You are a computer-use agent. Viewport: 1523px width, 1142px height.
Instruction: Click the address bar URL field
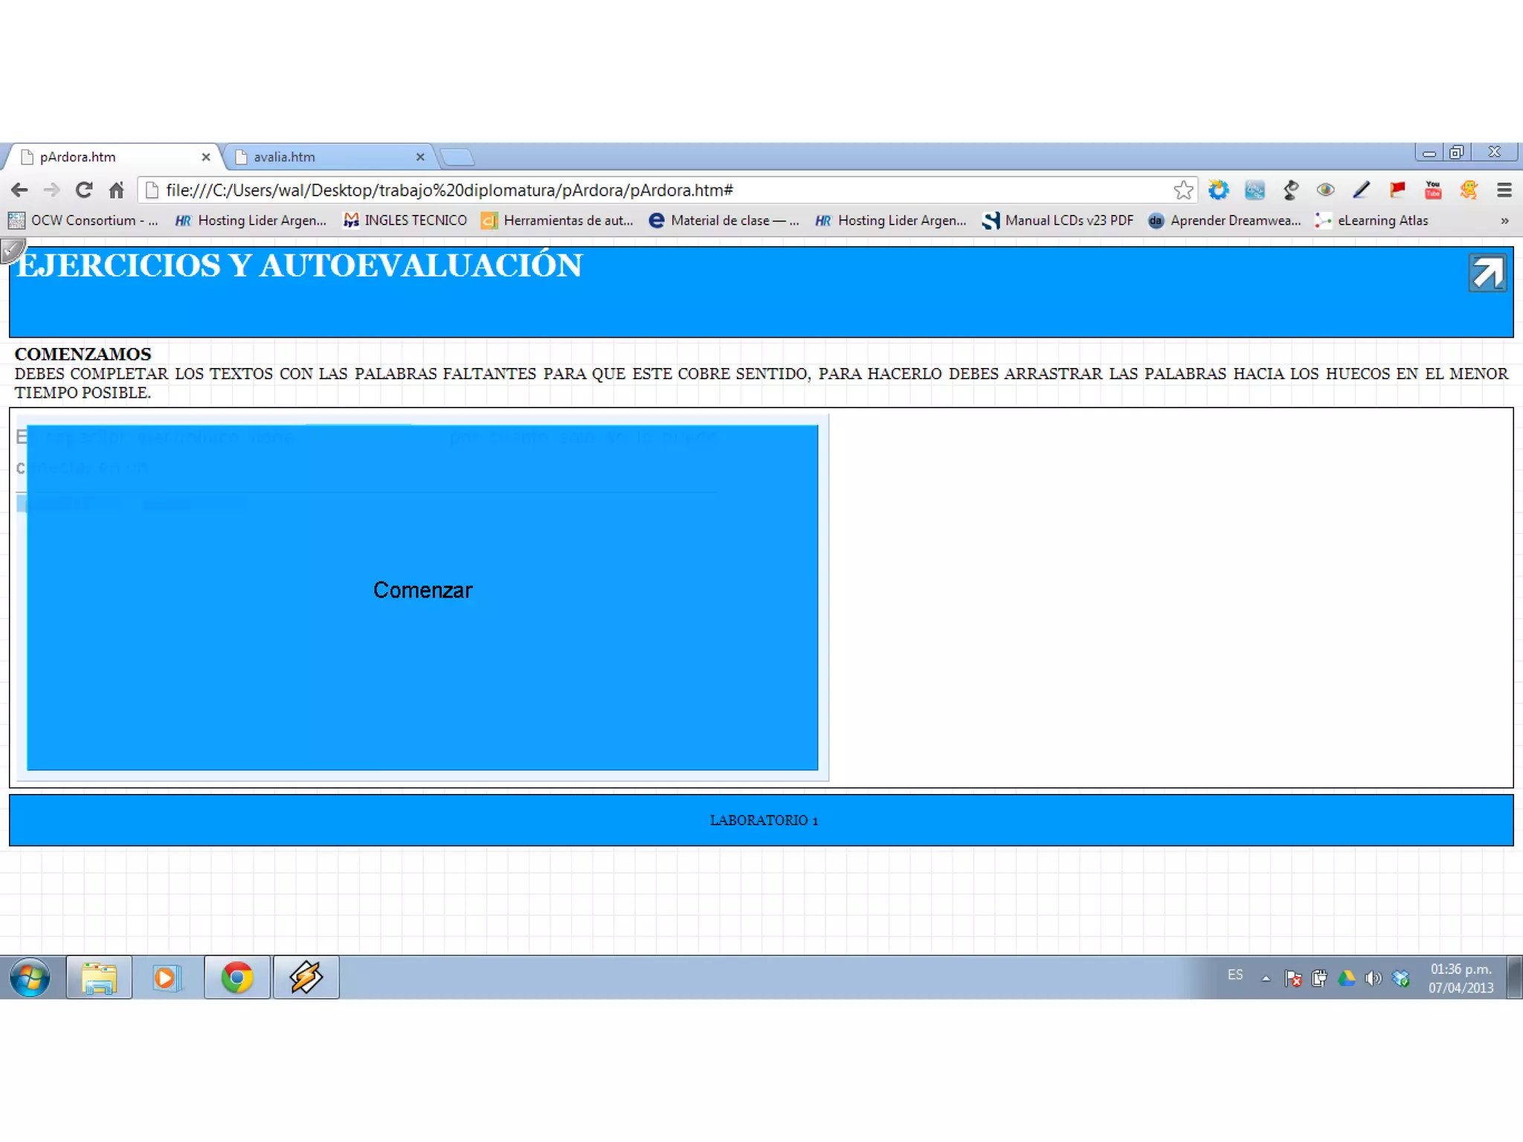(x=595, y=190)
